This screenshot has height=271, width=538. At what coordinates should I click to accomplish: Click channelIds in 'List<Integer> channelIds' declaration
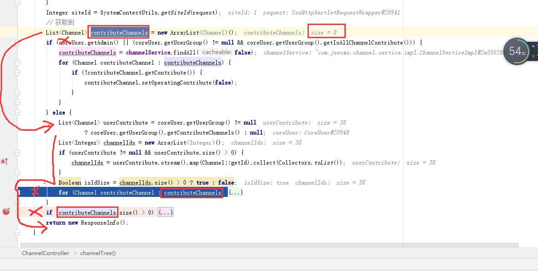click(119, 142)
